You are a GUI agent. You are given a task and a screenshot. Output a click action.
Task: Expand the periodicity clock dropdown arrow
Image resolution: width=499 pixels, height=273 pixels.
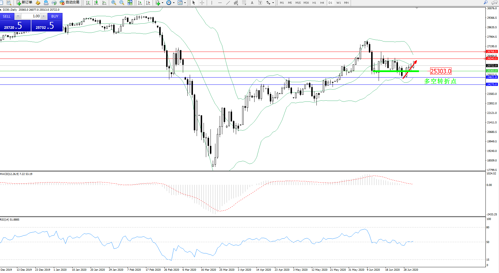pyautogui.click(x=174, y=3)
